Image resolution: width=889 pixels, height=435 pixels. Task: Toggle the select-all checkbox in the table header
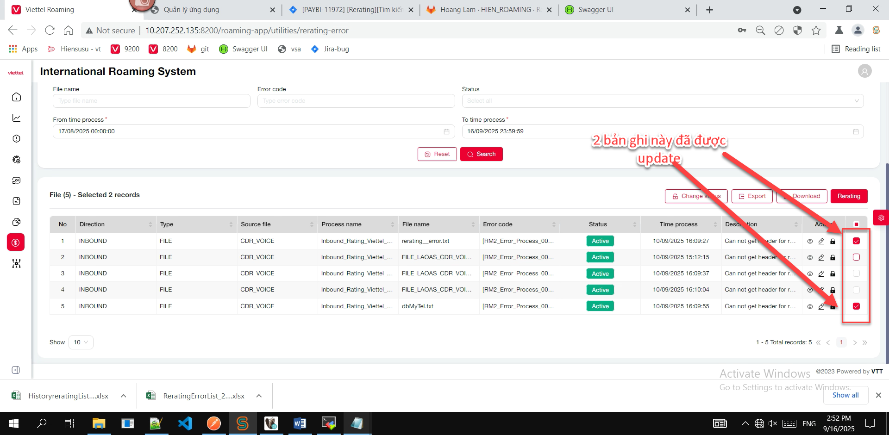(856, 224)
